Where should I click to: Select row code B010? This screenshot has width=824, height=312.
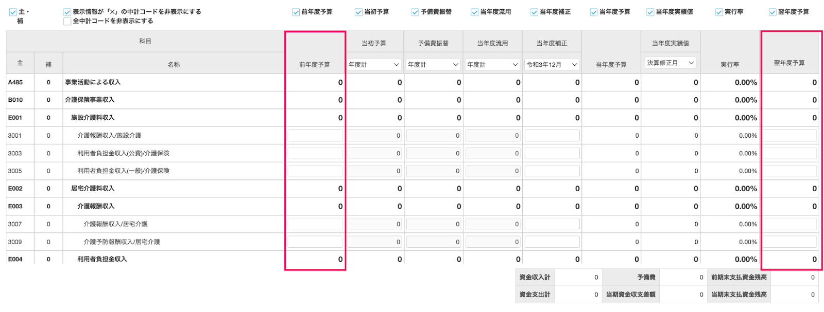[x=15, y=100]
